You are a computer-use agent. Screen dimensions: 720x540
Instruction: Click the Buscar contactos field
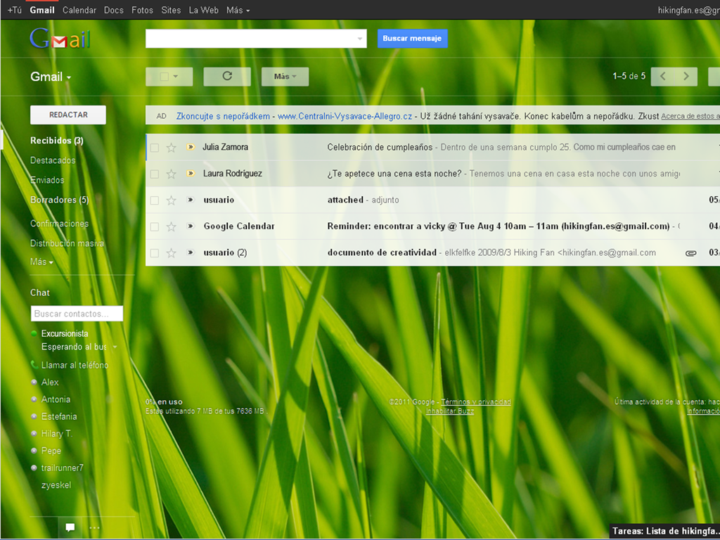(x=77, y=314)
